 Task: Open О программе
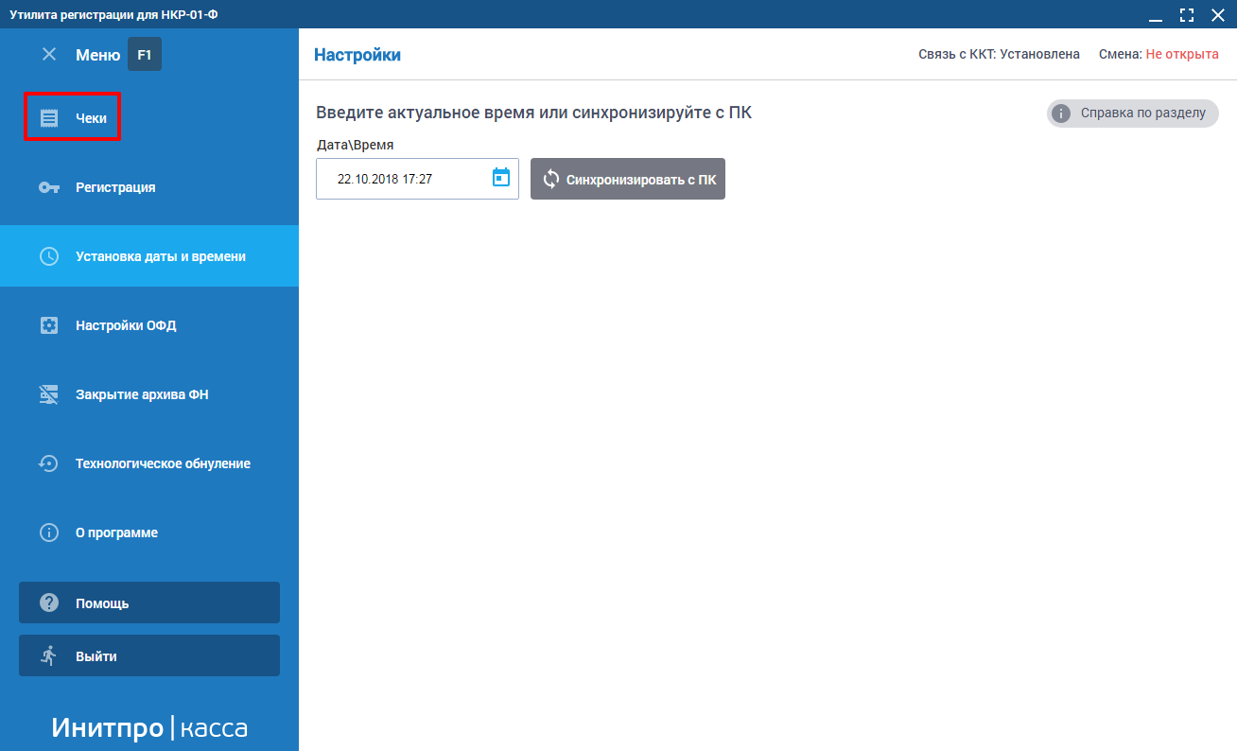(x=149, y=533)
